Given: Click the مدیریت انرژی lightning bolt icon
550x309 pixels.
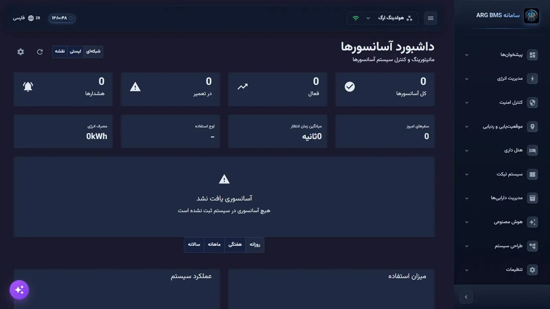Looking at the screenshot, I should pos(532,79).
